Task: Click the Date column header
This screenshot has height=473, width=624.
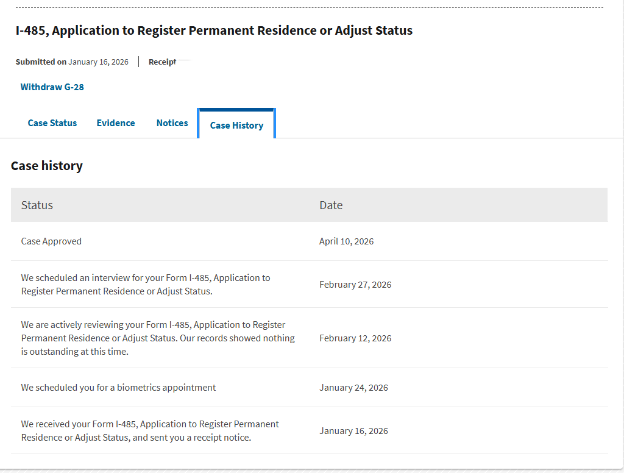Action: (x=331, y=205)
